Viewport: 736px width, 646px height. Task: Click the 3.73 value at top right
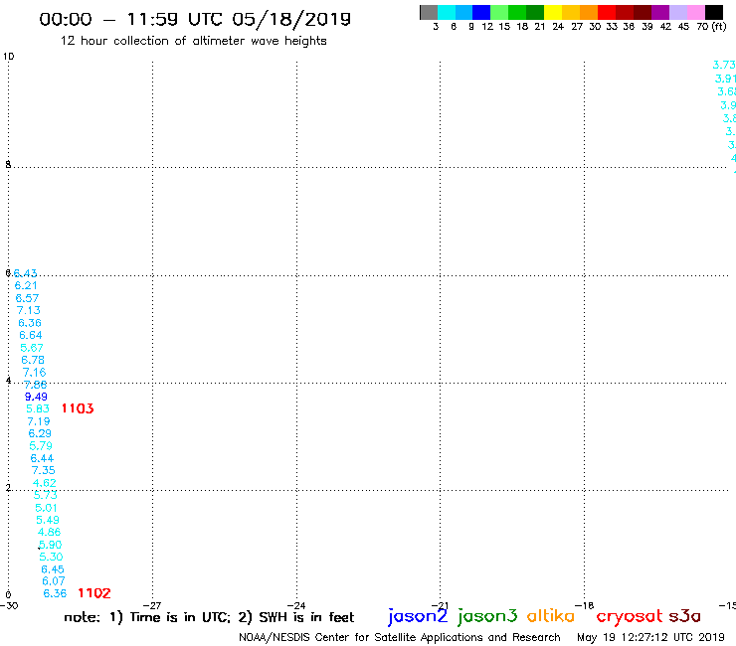[x=724, y=65]
